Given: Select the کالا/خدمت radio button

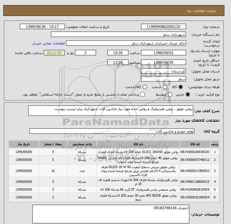Looking at the screenshot, I should pos(145,87).
